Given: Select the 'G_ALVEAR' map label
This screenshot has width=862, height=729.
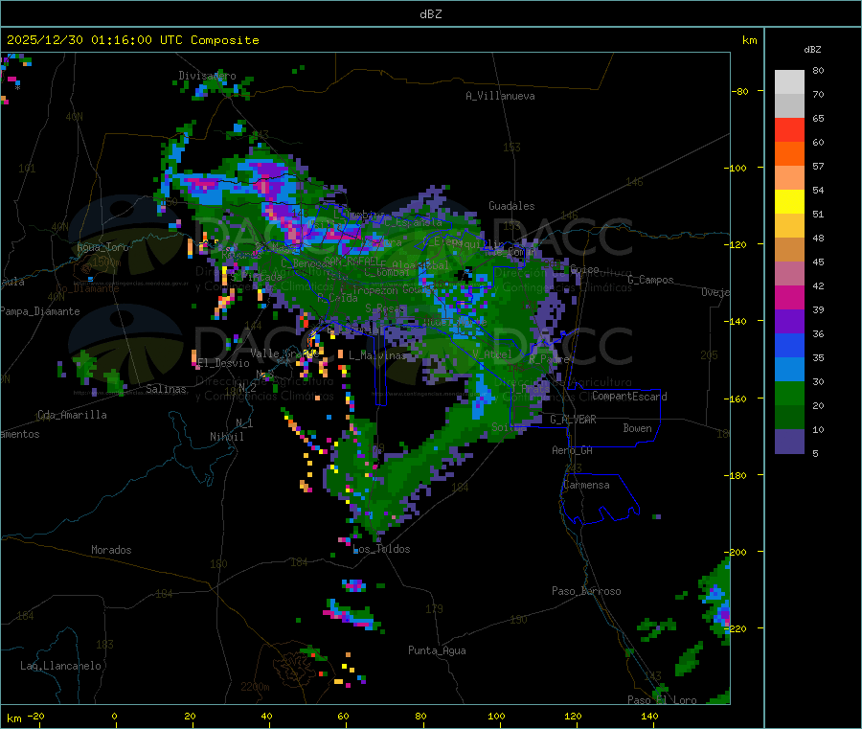Looking at the screenshot, I should point(573,420).
